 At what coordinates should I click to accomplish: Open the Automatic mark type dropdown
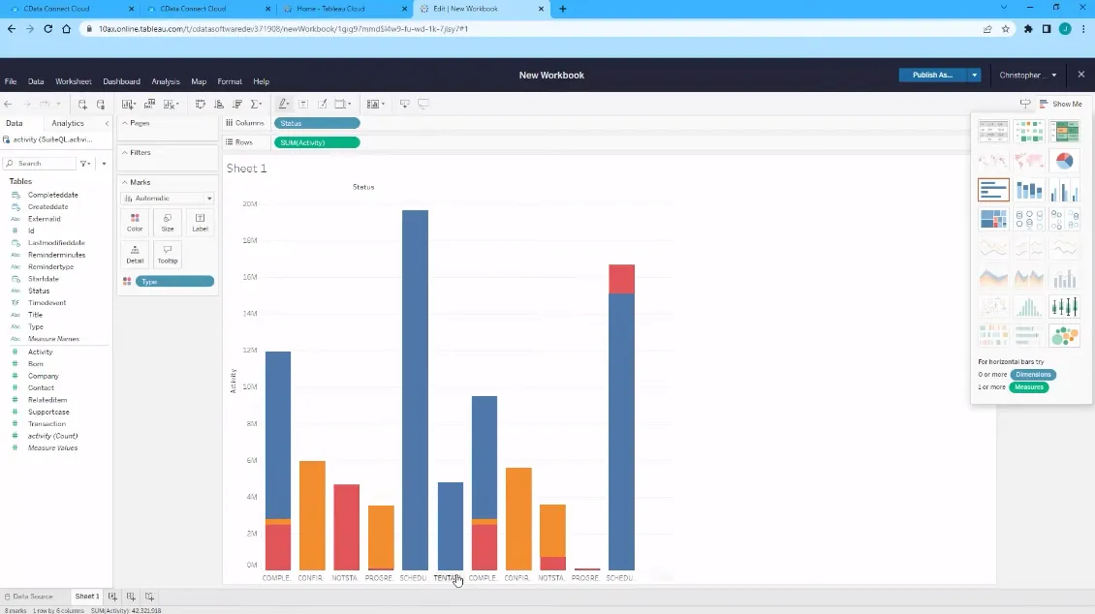pos(167,198)
